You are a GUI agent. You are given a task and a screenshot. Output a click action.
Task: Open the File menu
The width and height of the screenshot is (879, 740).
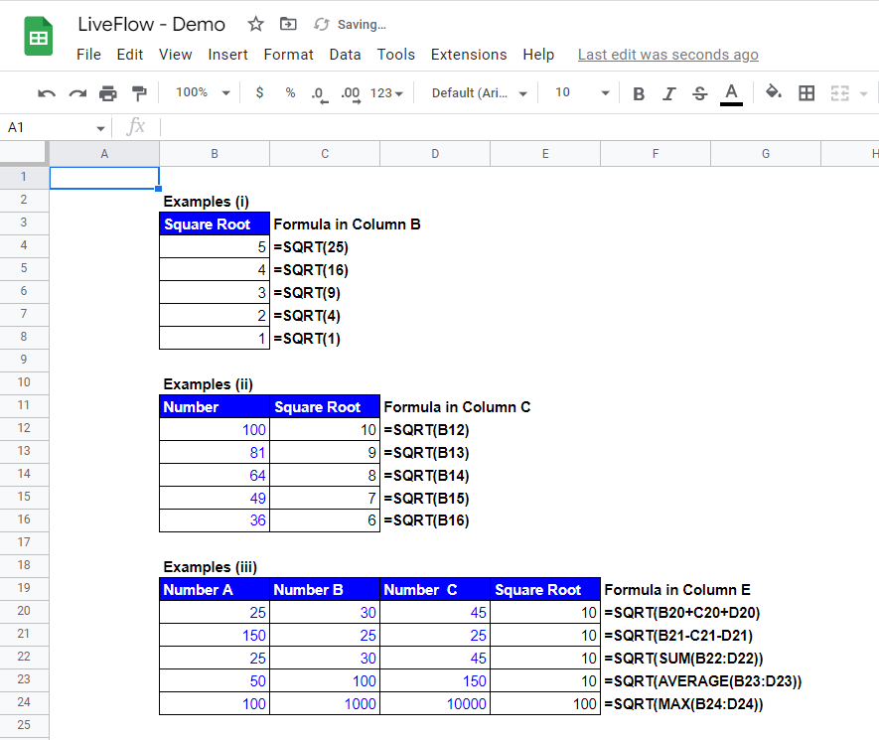[88, 55]
